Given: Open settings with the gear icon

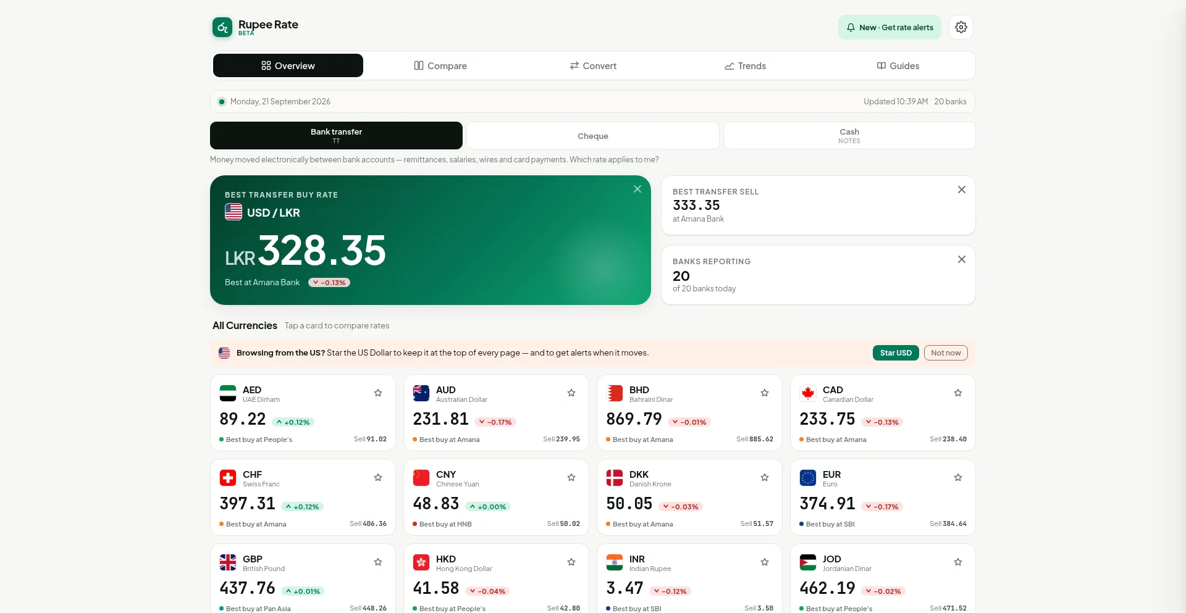Looking at the screenshot, I should pos(961,27).
